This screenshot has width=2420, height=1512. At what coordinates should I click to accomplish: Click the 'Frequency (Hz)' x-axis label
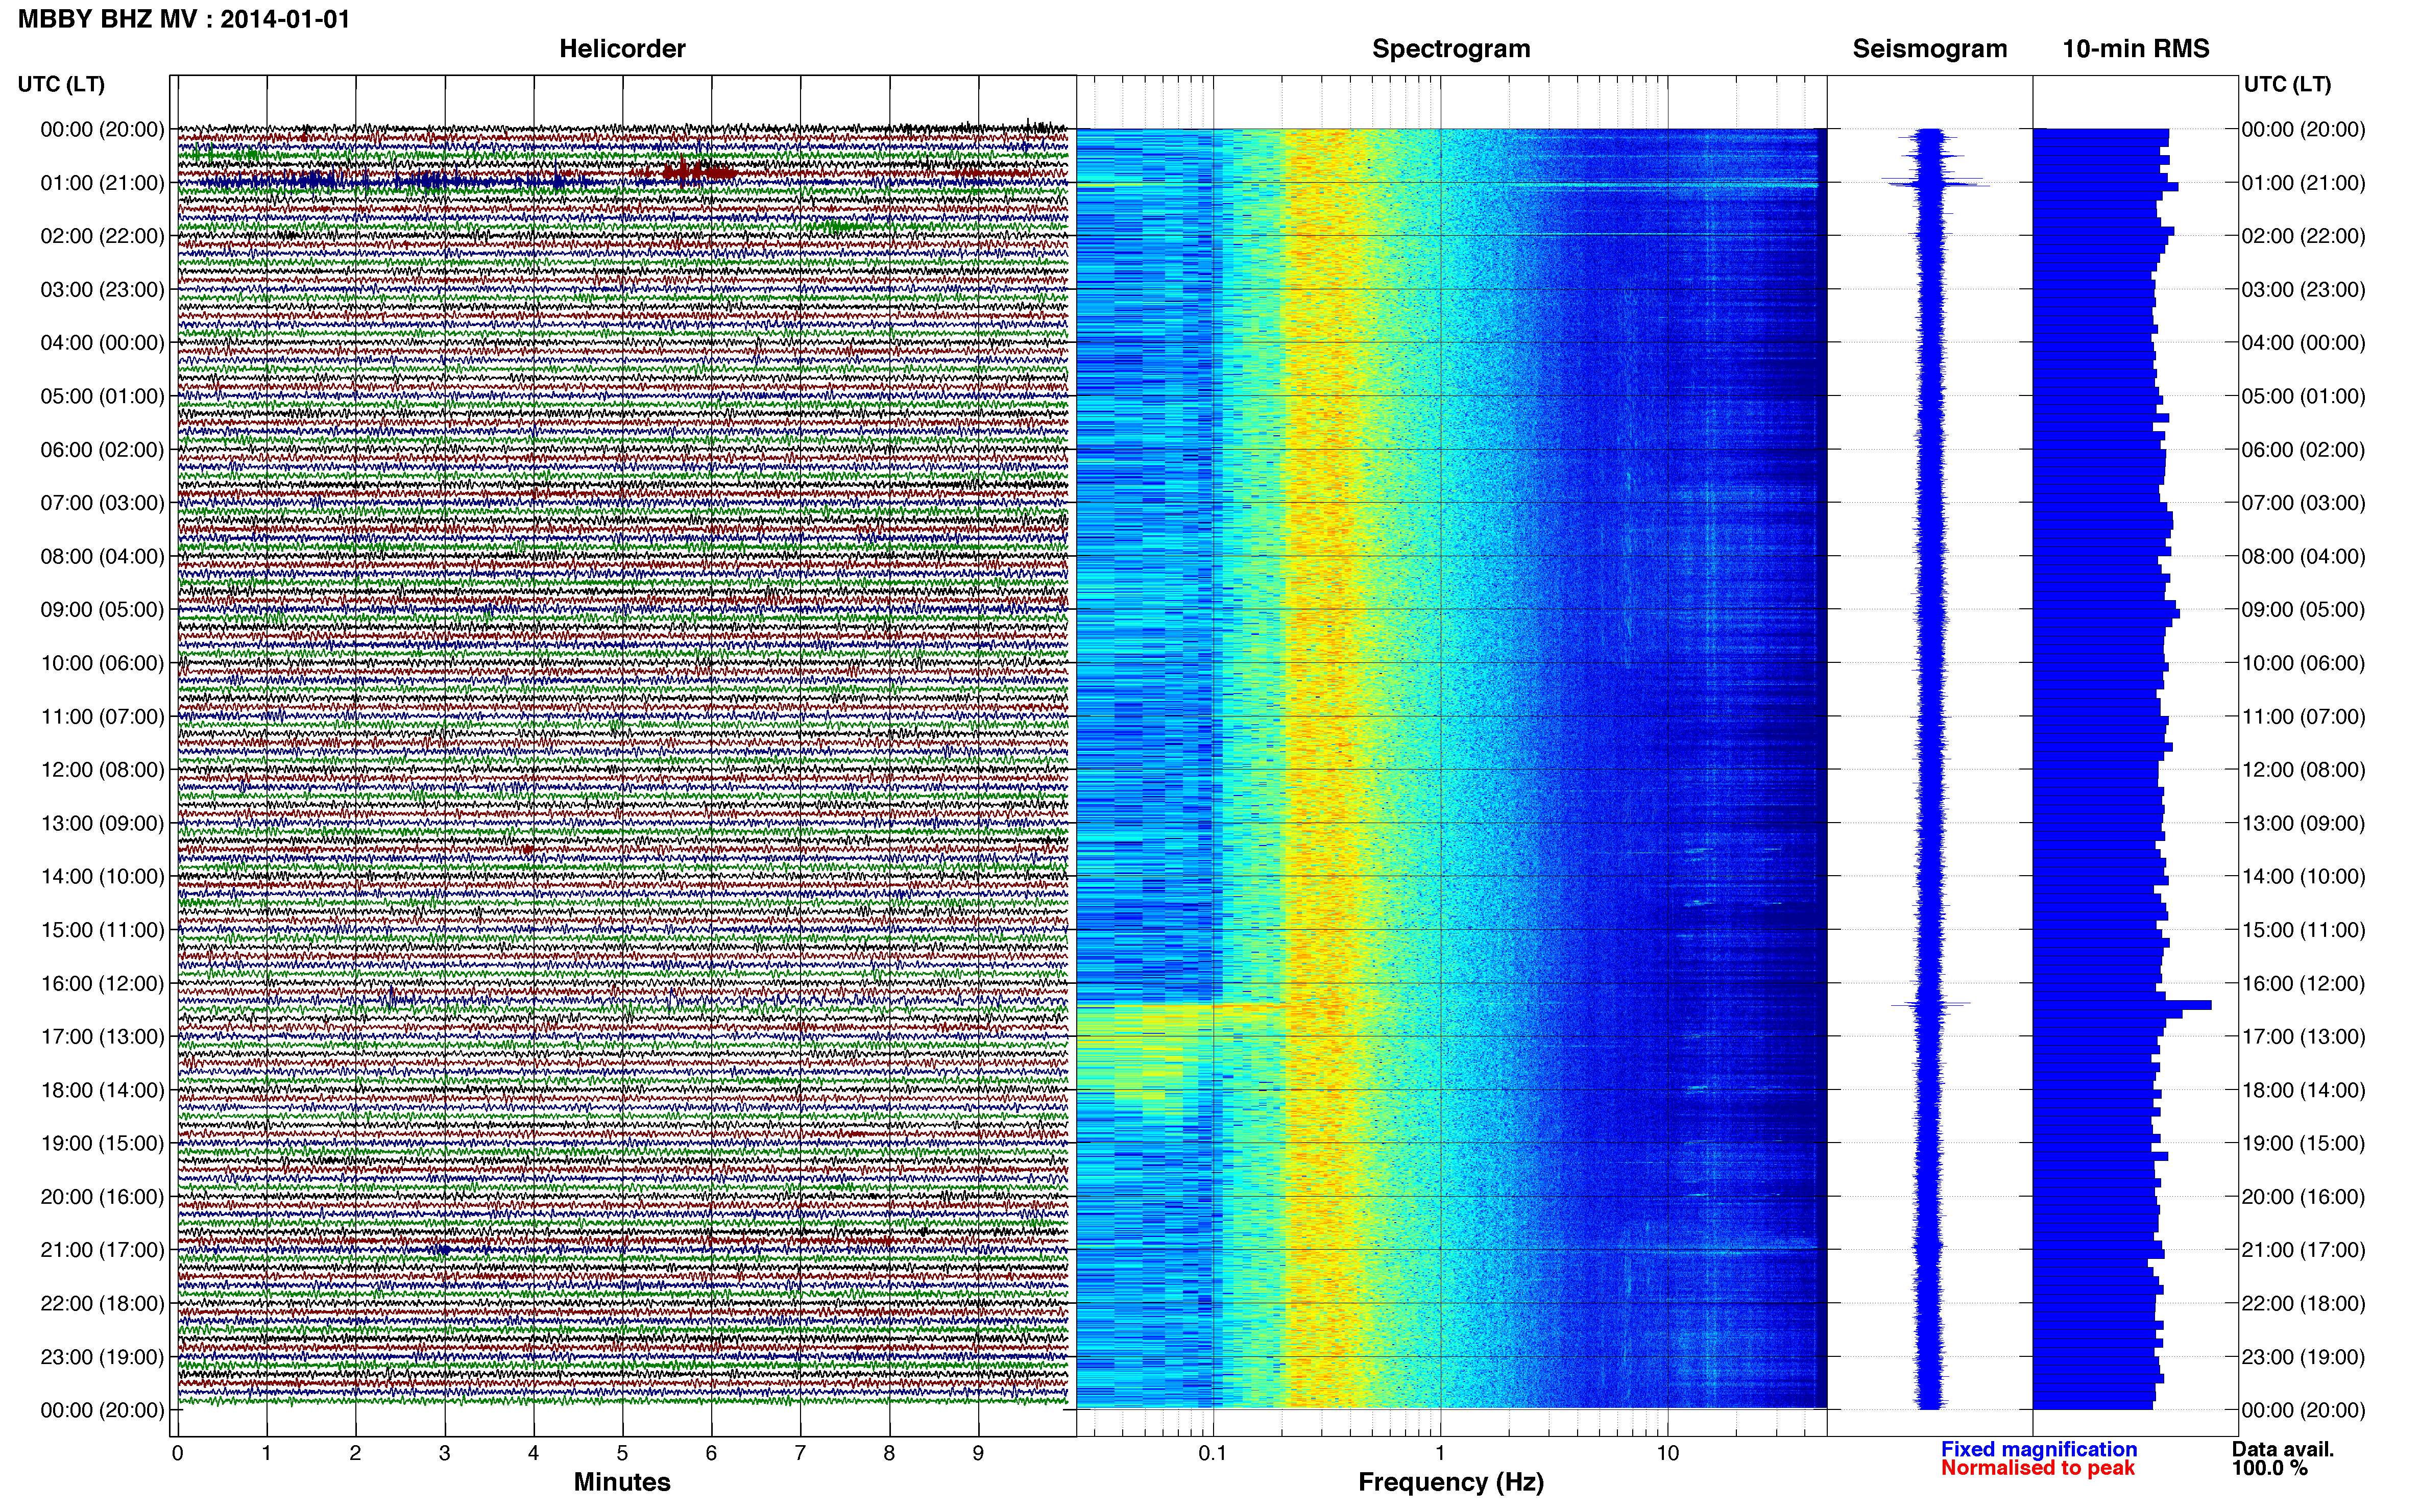pyautogui.click(x=1450, y=1482)
